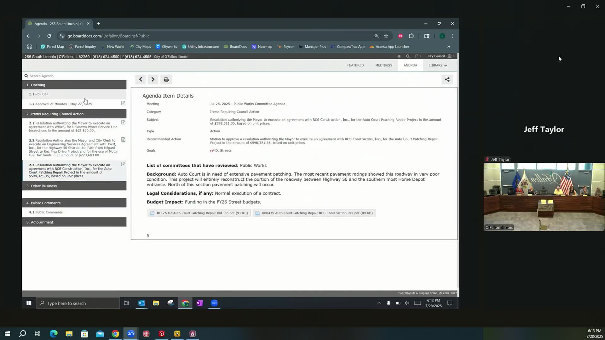Click the BoardDocs home icon
This screenshot has width=605, height=340.
coord(399,56)
